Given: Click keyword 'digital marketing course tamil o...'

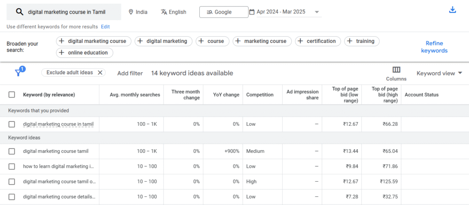Looking at the screenshot, I should tap(60, 181).
